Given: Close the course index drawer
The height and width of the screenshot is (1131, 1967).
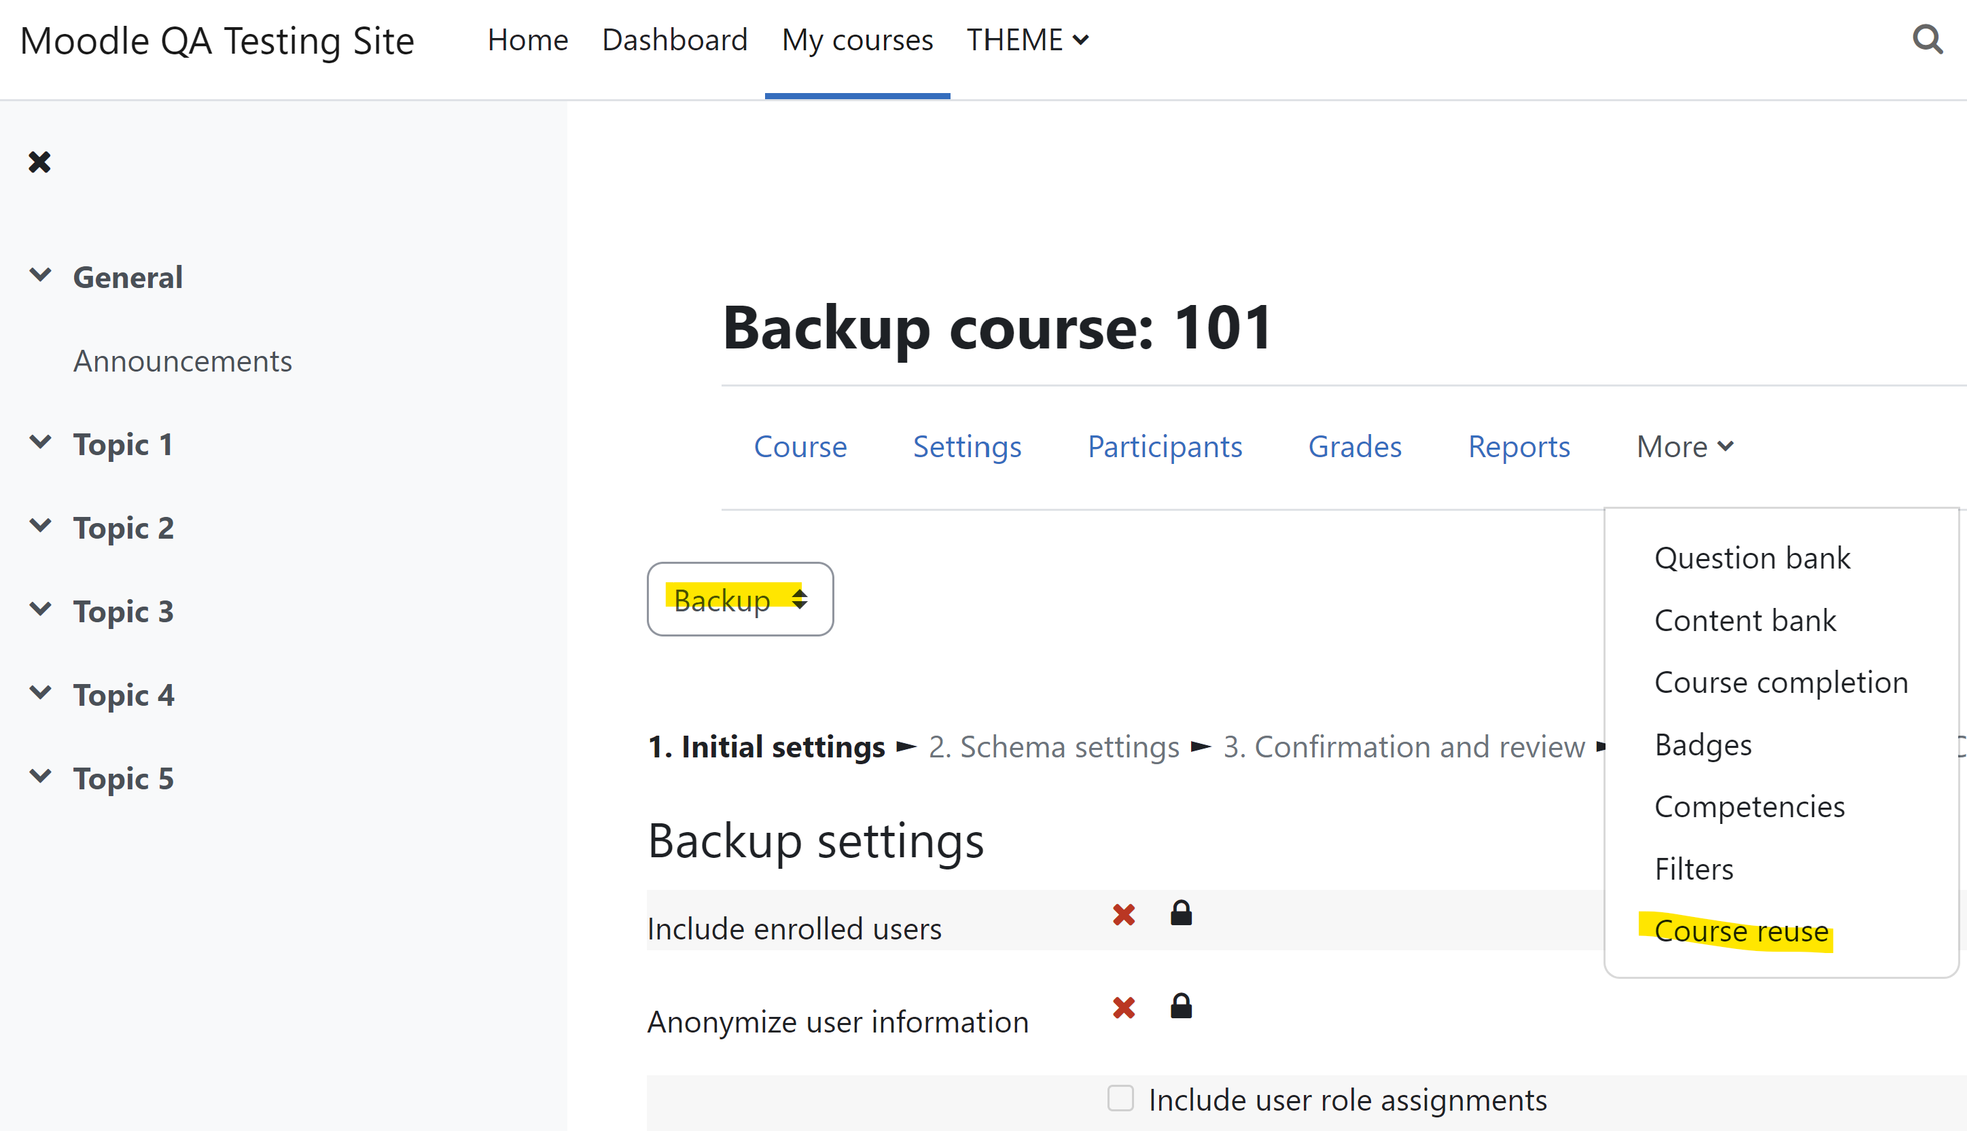Looking at the screenshot, I should click(39, 162).
